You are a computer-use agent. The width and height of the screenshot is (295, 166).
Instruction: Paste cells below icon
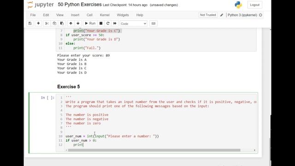pos(62,24)
